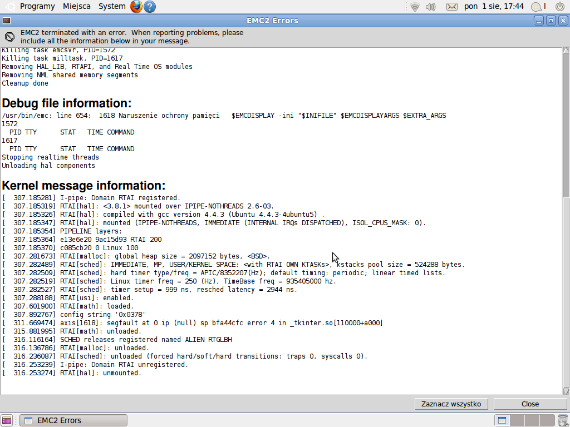Click the line "Cleanup done"
This screenshot has width=570, height=427.
coord(25,83)
